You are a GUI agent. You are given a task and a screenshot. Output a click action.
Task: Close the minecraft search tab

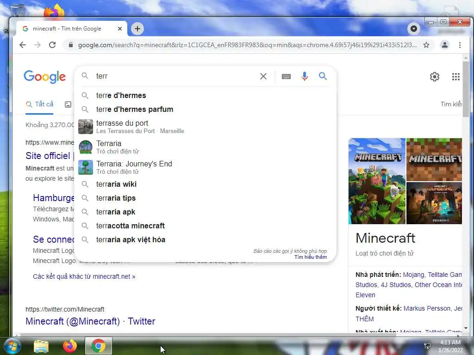tap(120, 29)
